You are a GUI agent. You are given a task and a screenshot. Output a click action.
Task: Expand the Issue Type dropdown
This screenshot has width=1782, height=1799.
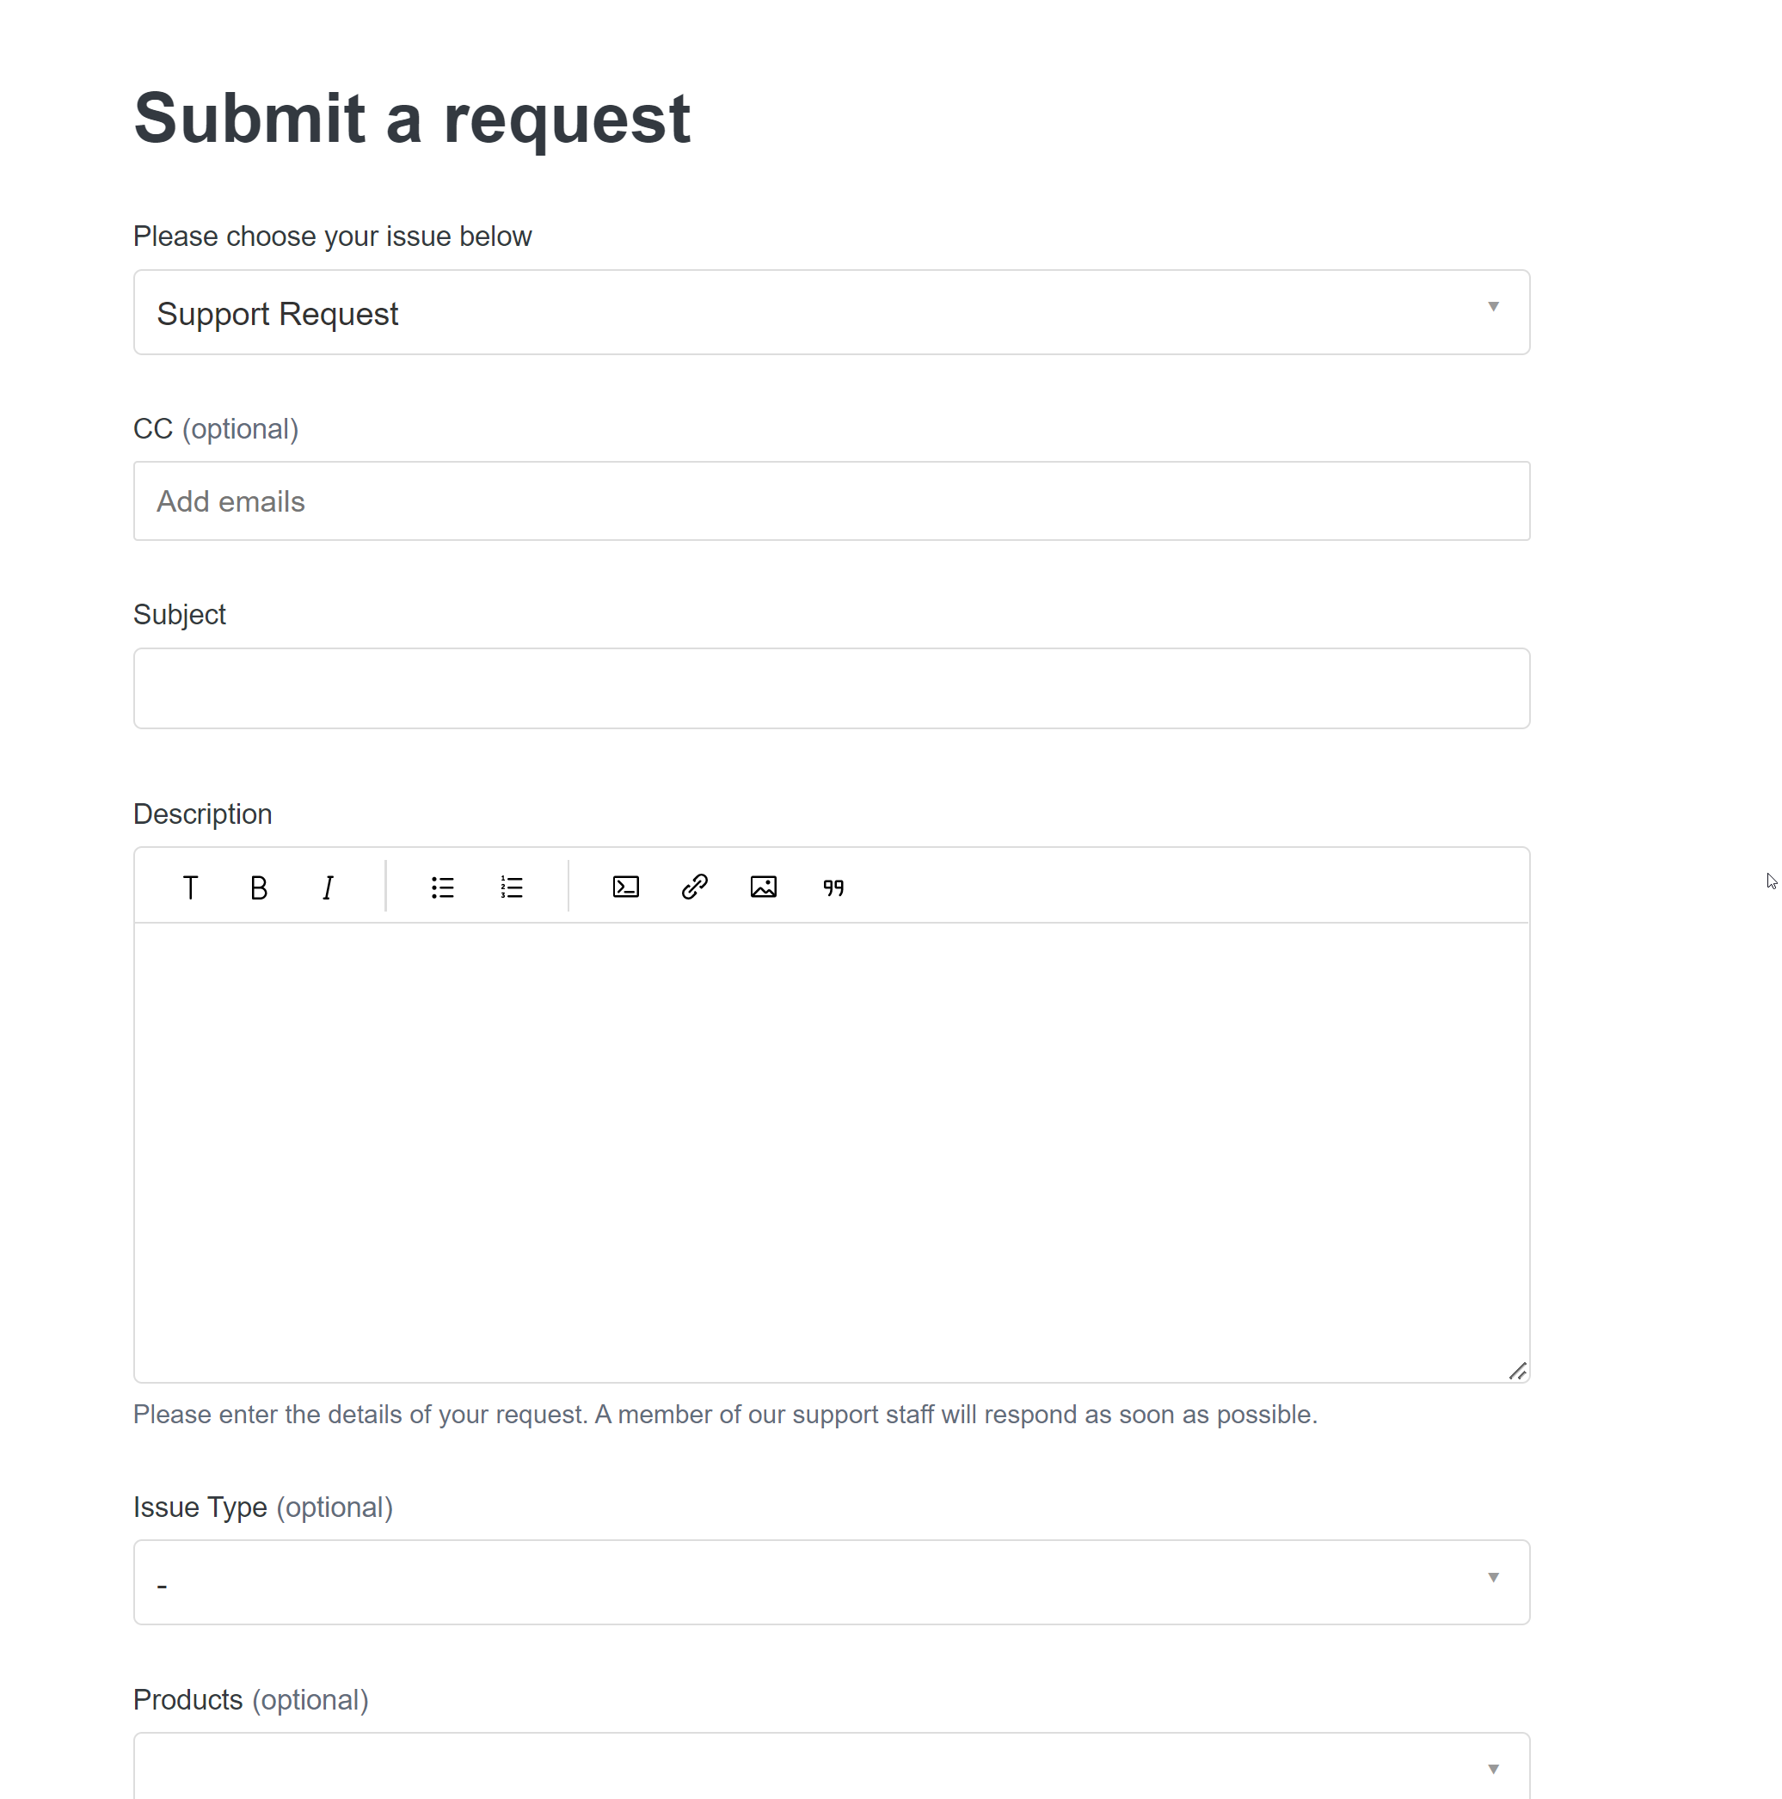point(832,1582)
